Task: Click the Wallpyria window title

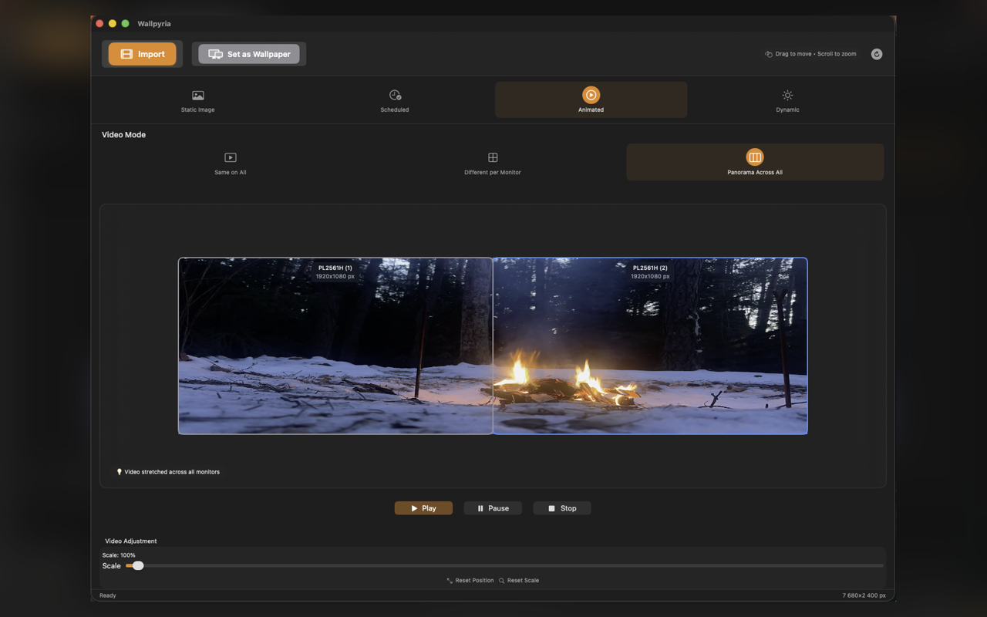Action: coord(154,24)
